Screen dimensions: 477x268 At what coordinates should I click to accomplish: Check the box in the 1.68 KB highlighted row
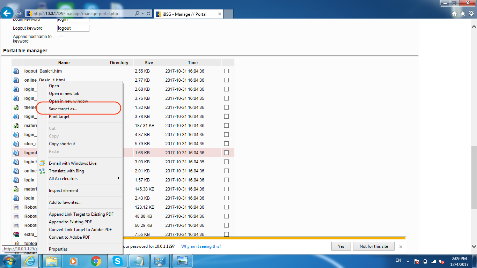[226, 153]
